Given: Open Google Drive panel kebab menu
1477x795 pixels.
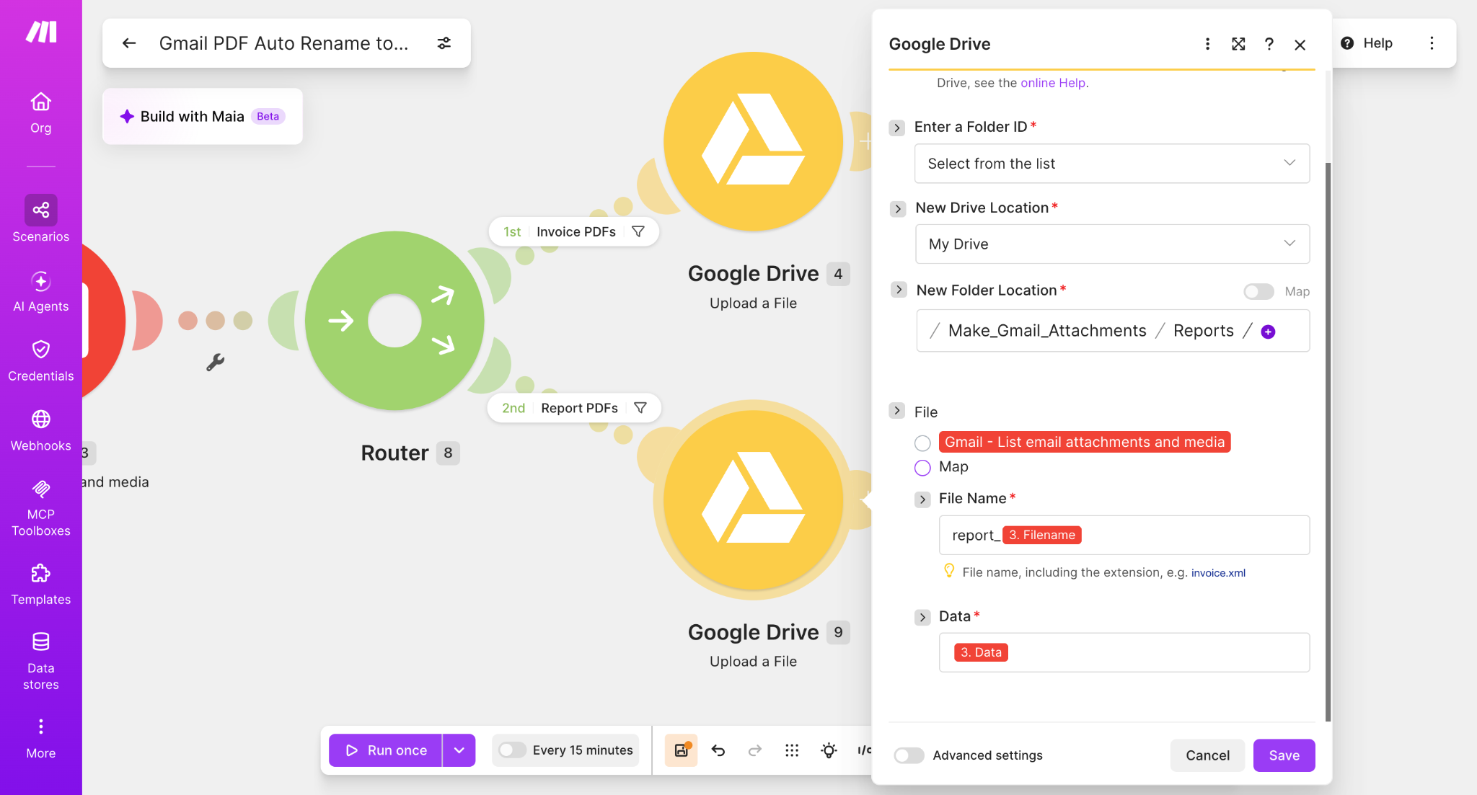Looking at the screenshot, I should click(x=1207, y=44).
